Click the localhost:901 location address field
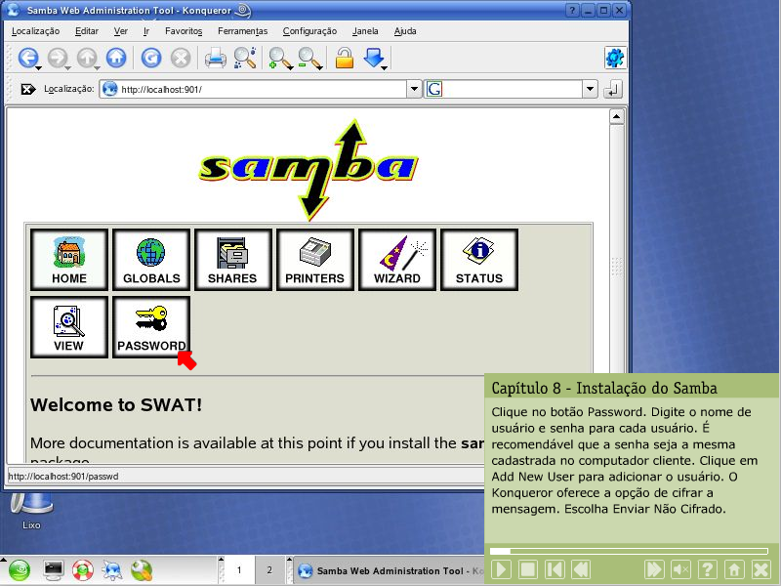This screenshot has height=586, width=781. pos(262,89)
